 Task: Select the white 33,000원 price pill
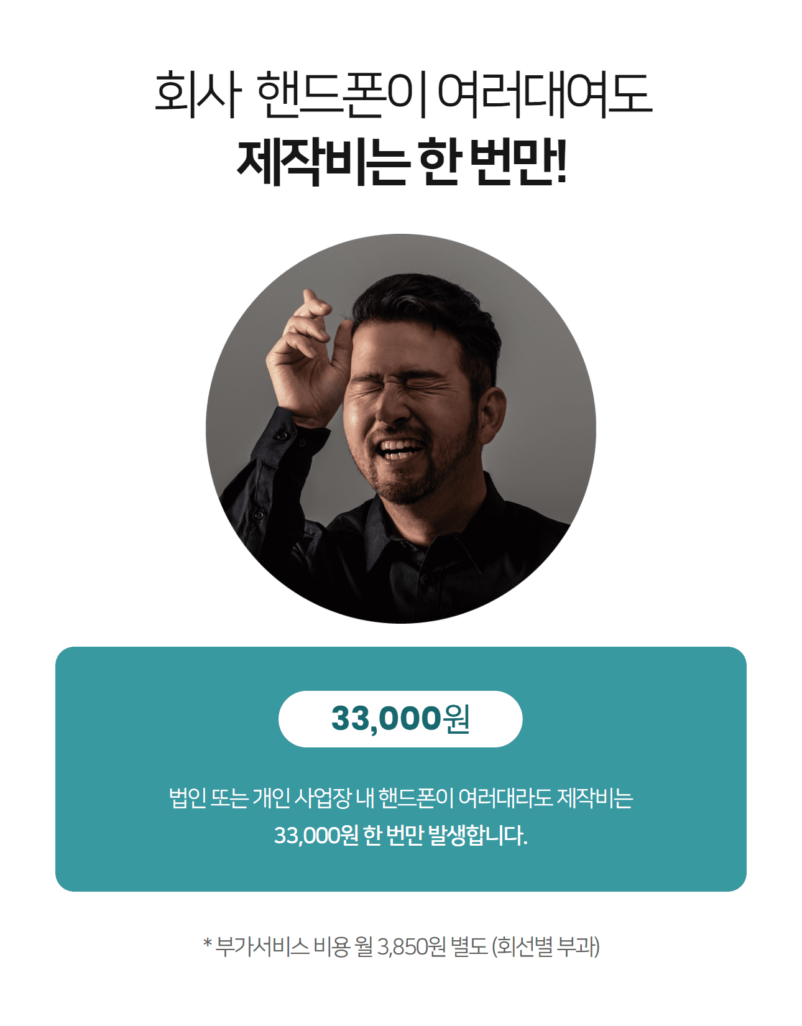tap(400, 719)
